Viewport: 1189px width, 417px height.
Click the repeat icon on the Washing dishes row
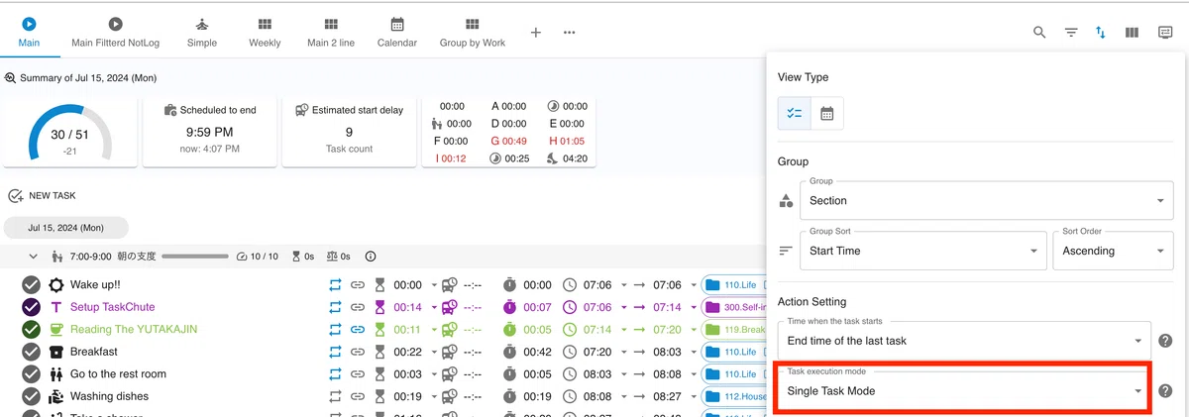click(x=335, y=396)
